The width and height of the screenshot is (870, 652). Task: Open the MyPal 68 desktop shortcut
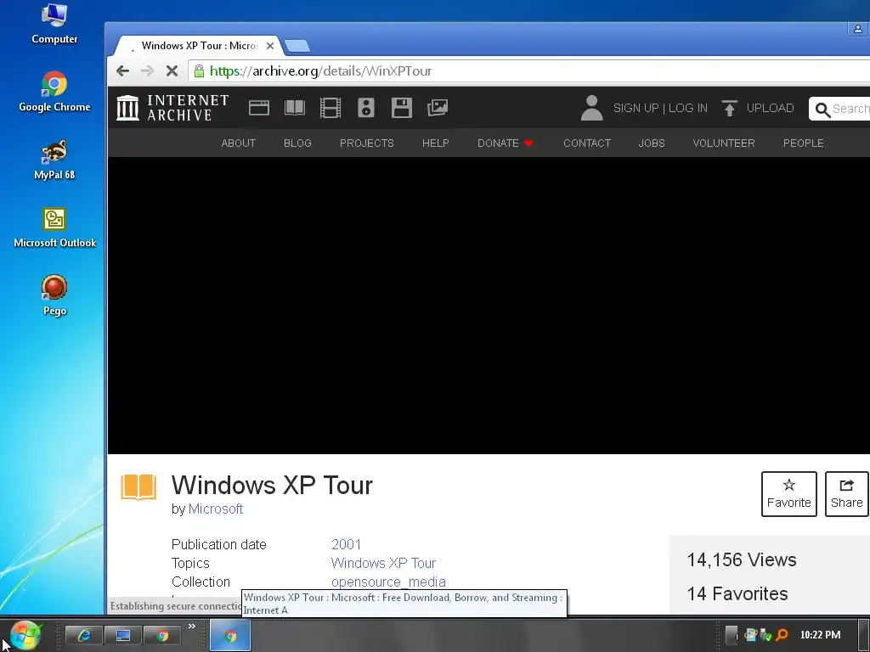click(54, 160)
